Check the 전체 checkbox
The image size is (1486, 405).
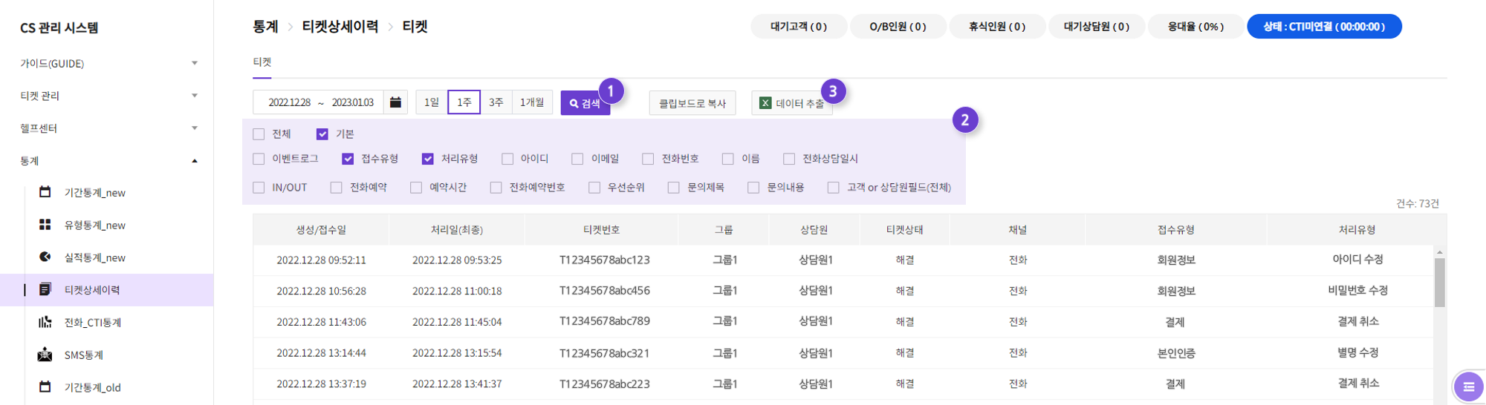point(259,134)
